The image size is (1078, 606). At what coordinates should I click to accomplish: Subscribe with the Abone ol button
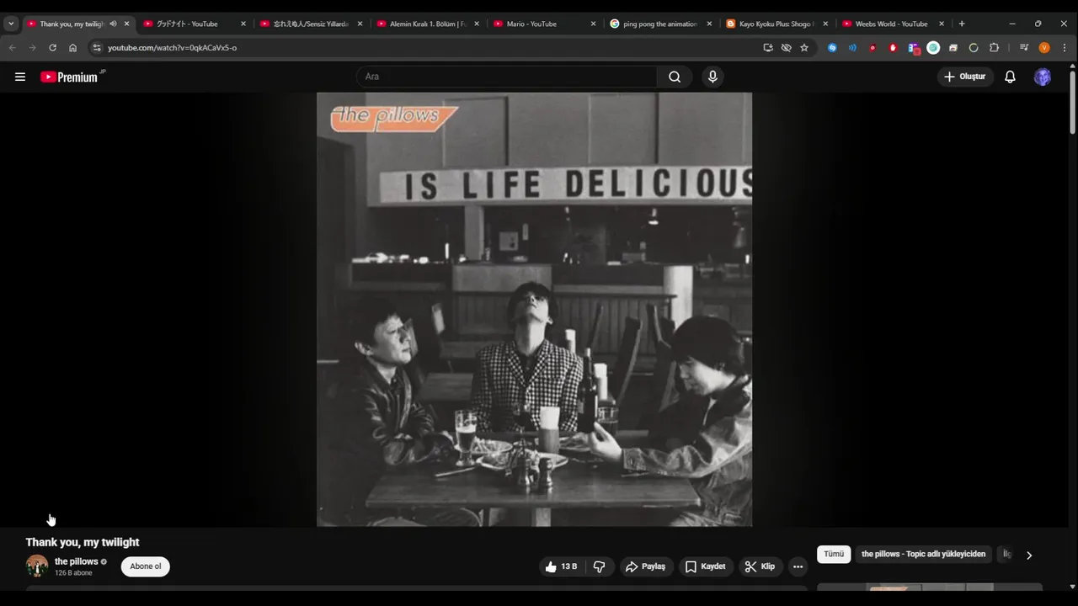pos(146,566)
